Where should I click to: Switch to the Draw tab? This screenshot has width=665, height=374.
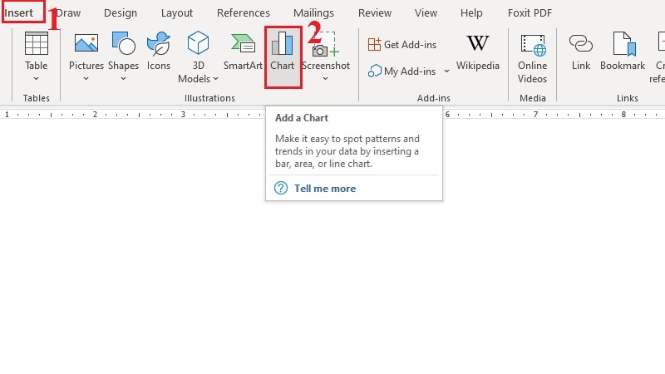point(69,13)
